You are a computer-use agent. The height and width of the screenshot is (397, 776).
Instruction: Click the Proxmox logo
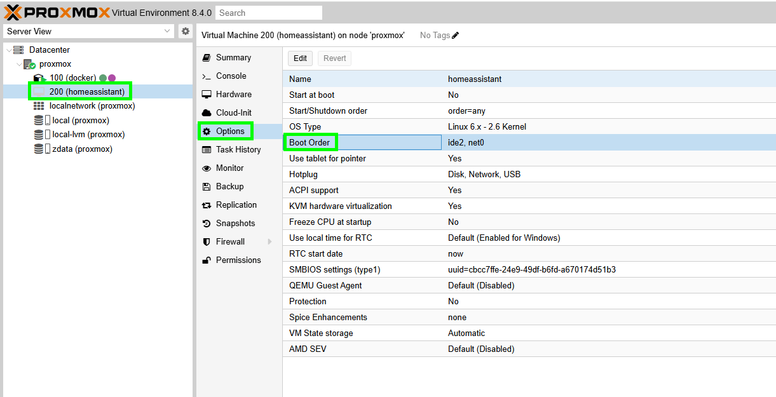pyautogui.click(x=56, y=12)
